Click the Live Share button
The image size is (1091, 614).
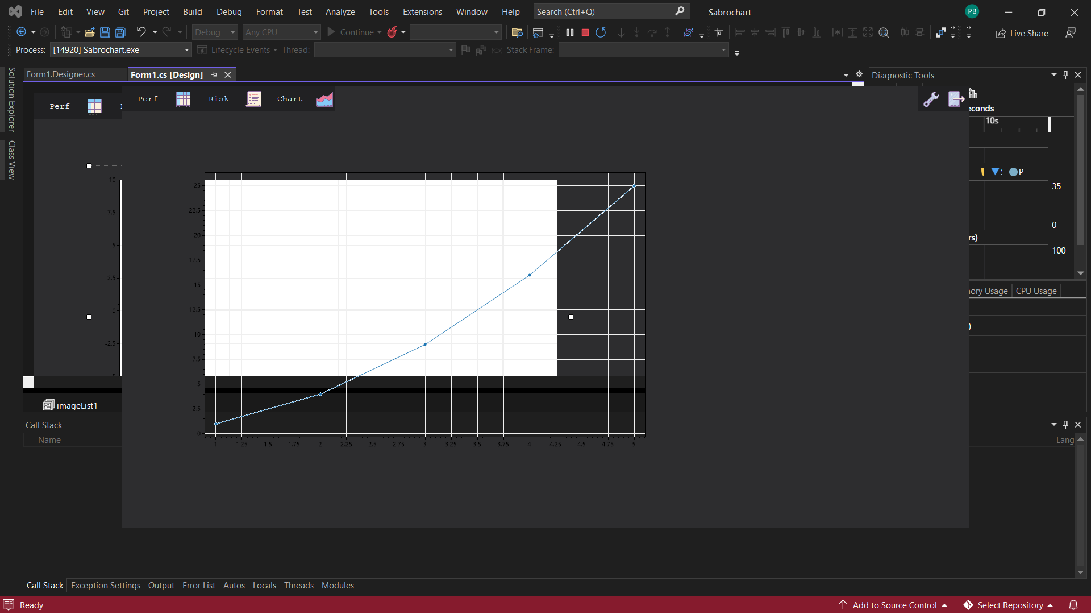[1022, 33]
